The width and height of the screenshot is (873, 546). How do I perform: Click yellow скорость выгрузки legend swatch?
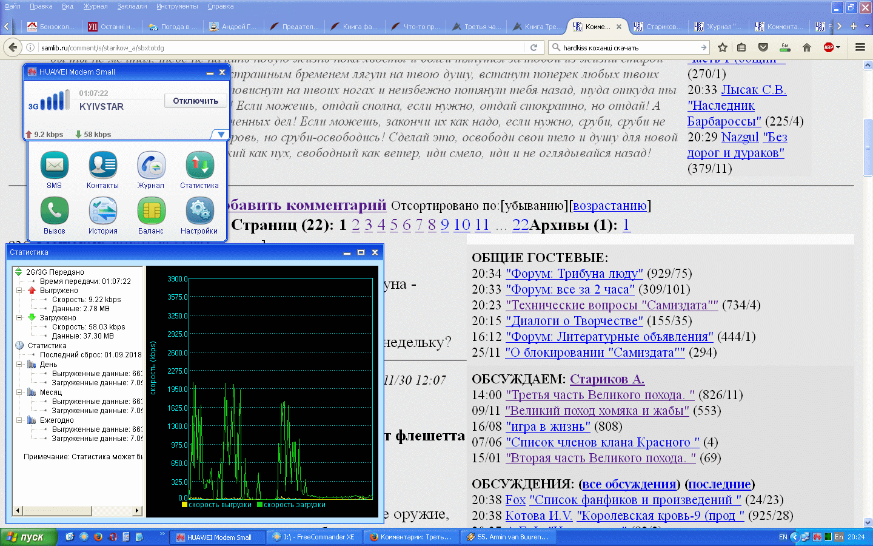[x=184, y=505]
